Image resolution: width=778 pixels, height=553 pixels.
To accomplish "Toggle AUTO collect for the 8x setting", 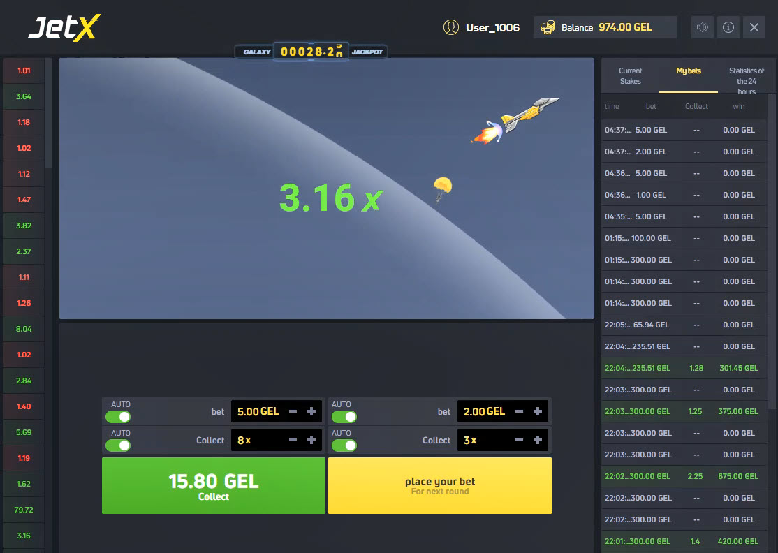I will [118, 445].
